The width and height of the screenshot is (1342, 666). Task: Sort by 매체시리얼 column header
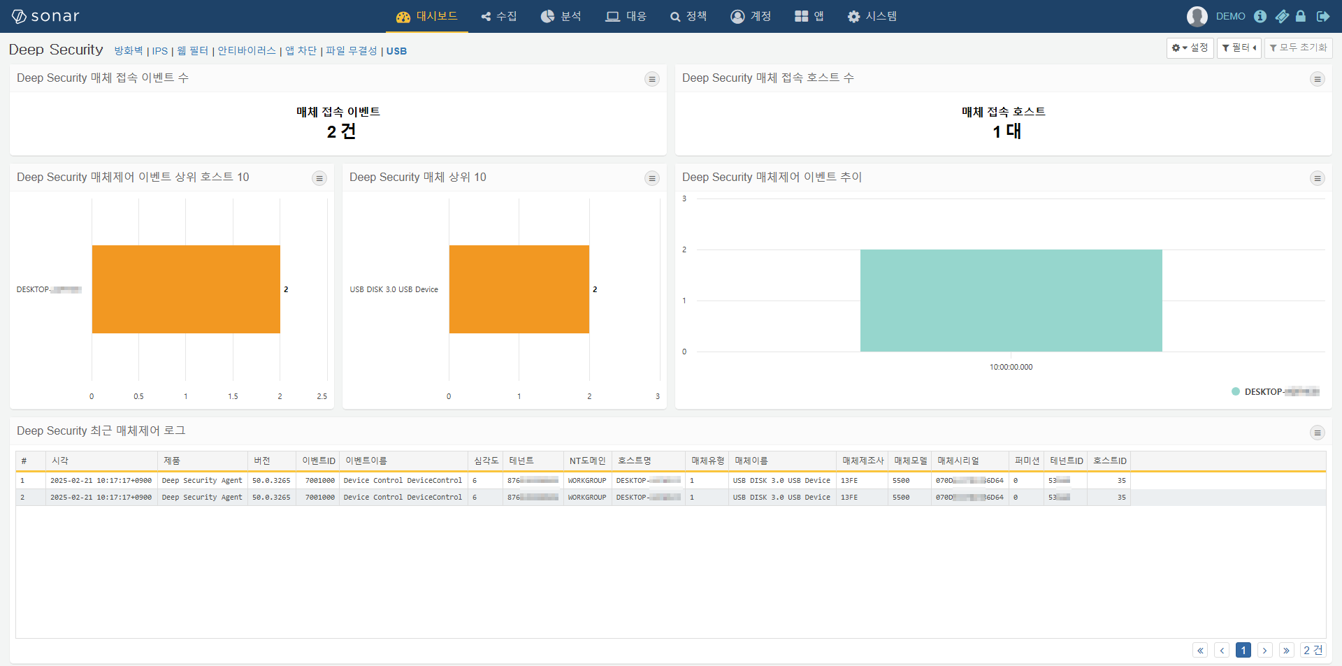[x=970, y=461]
